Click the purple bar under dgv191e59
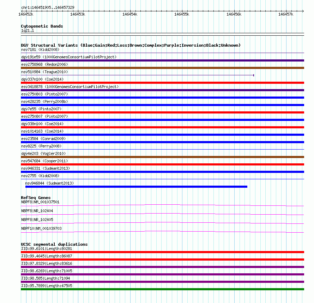The width and height of the screenshot is (314, 303). tap(162, 60)
